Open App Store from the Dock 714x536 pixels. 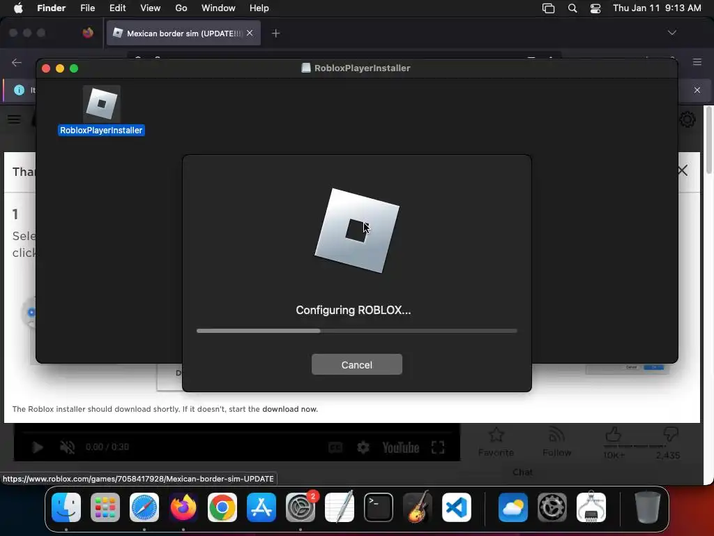[261, 507]
